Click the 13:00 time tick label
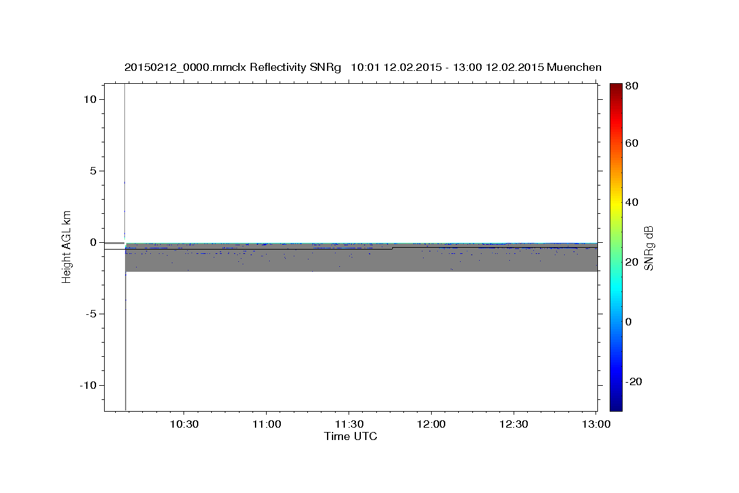 pyautogui.click(x=596, y=425)
